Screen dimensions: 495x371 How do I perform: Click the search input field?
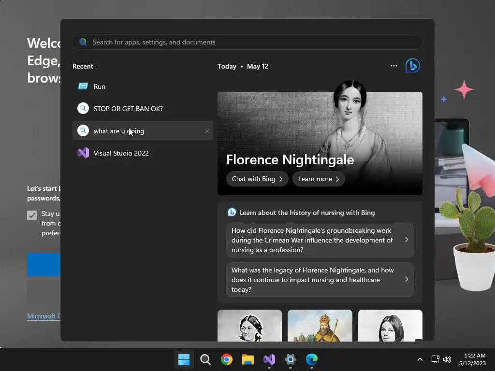pyautogui.click(x=247, y=42)
